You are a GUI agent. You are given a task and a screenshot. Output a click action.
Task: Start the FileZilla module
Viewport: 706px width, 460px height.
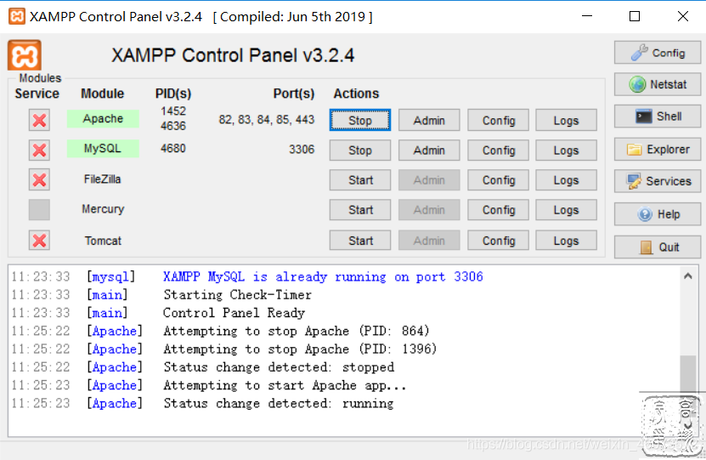pos(359,179)
